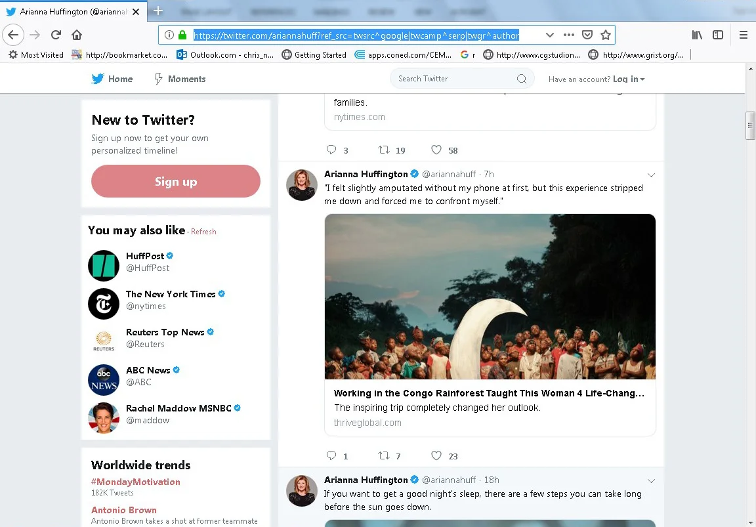Open the @HuffPost handle link
This screenshot has height=527, width=756.
point(148,268)
